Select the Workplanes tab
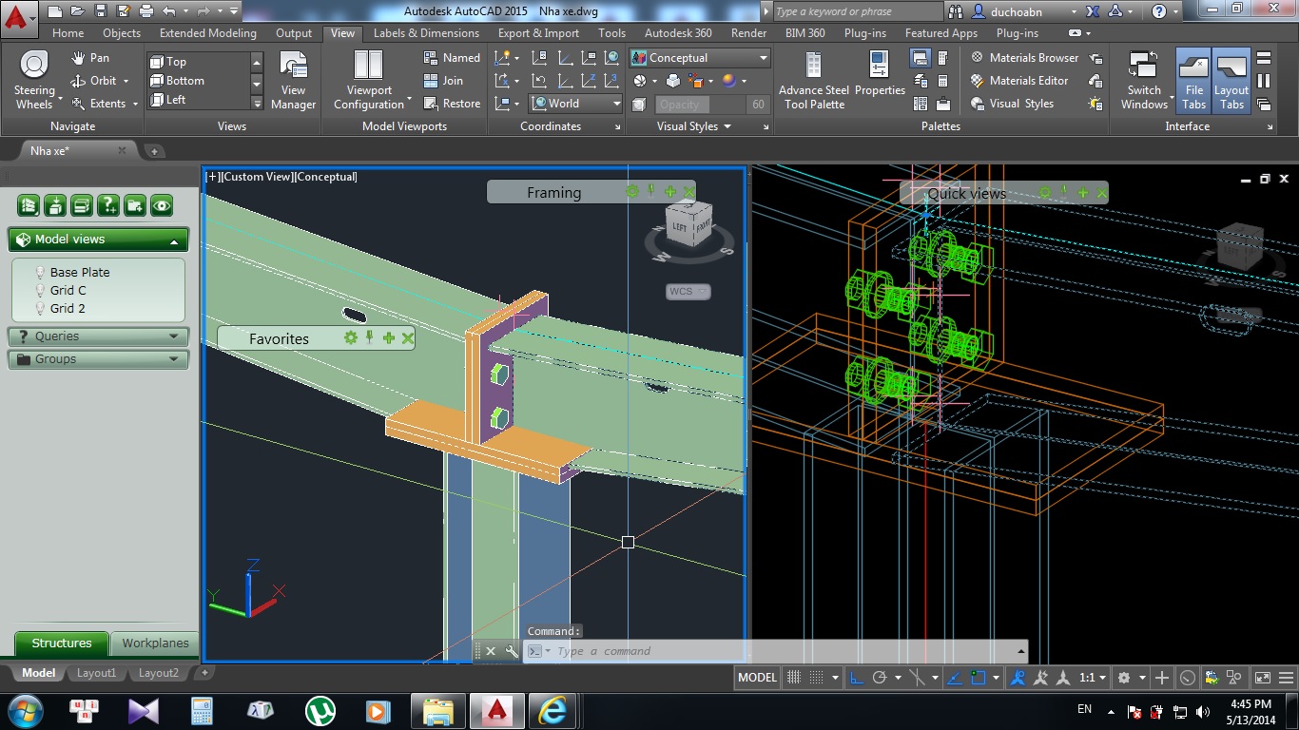 click(155, 644)
